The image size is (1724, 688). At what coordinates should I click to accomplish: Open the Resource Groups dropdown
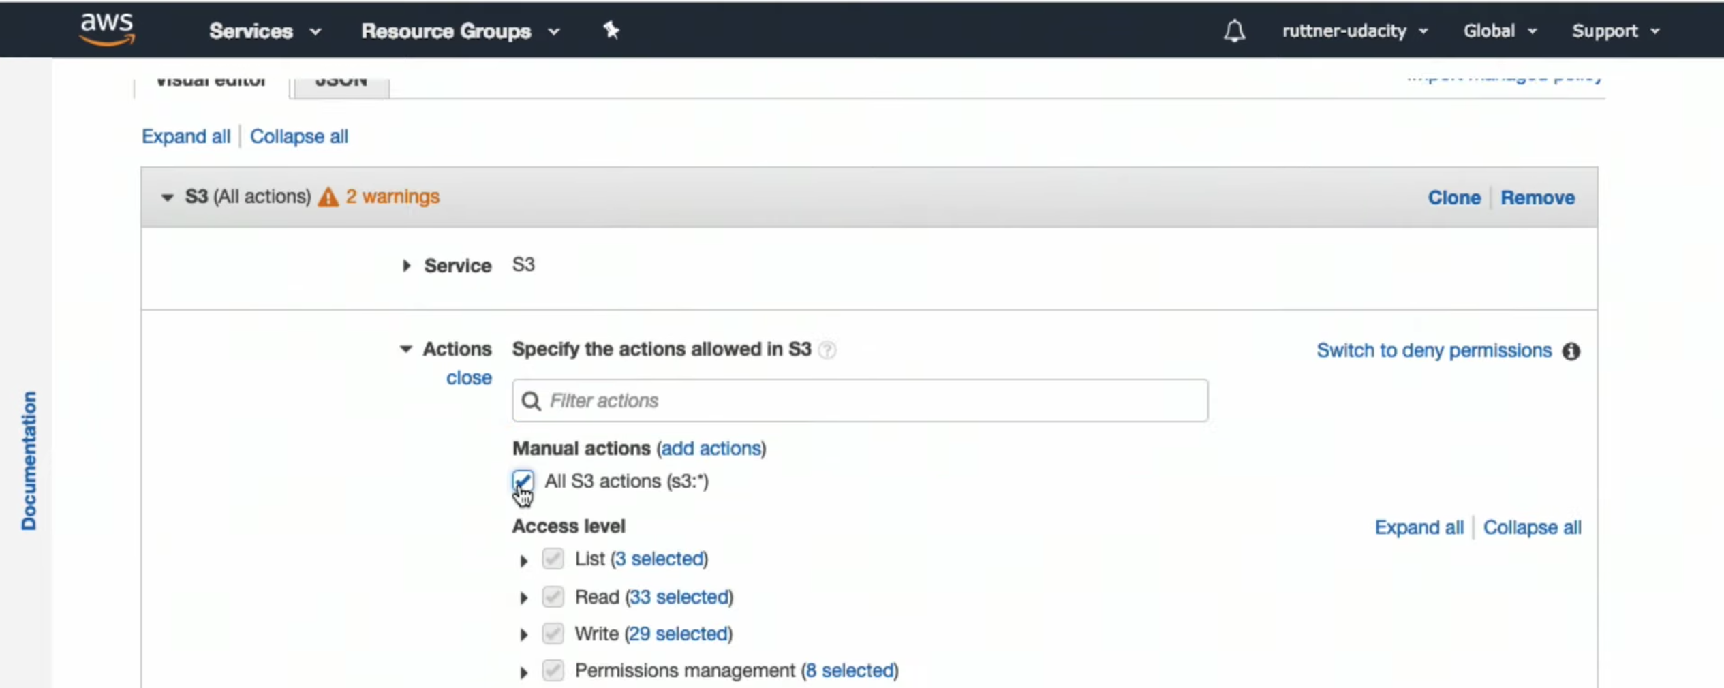(461, 31)
